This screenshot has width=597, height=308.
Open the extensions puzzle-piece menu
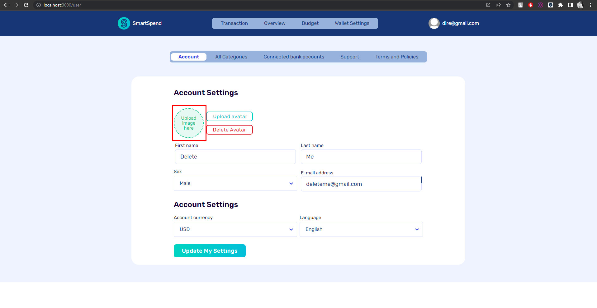coord(560,5)
